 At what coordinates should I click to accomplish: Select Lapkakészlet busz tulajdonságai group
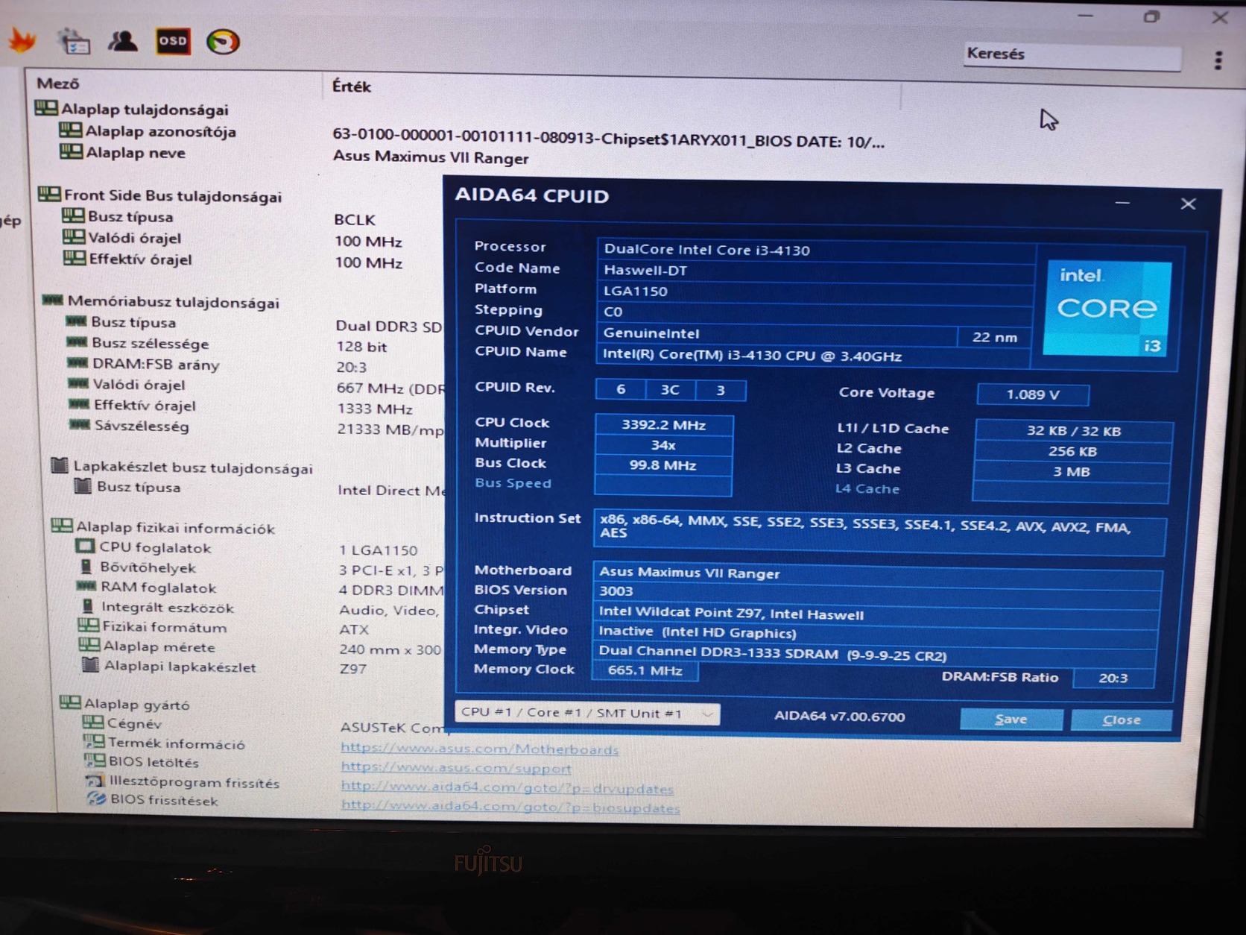click(x=182, y=467)
